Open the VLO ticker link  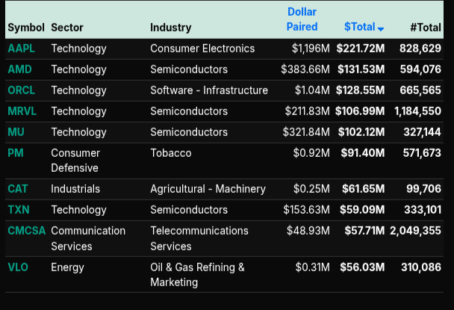18,267
